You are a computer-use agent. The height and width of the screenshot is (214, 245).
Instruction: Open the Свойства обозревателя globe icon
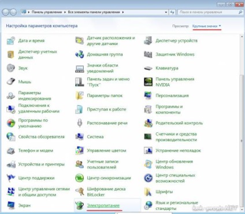11,136
